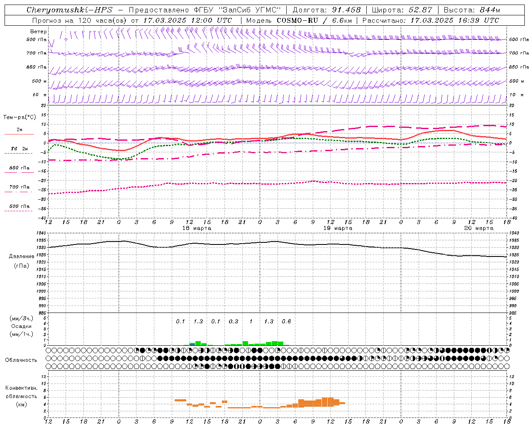
Task: Click 'Рассчитано: 17.03.2025 16:39 UTC' timestamp
Action: (x=431, y=20)
